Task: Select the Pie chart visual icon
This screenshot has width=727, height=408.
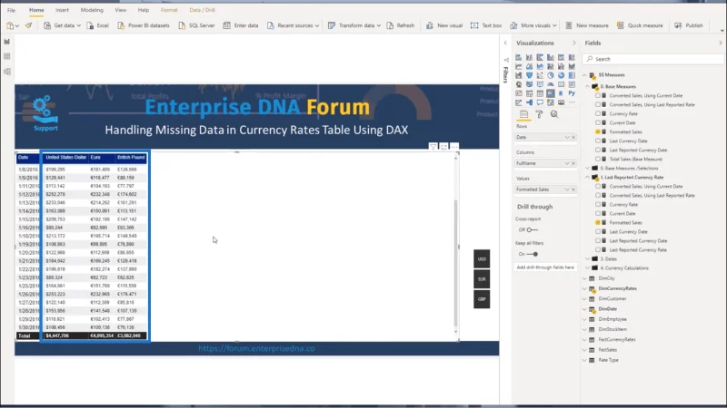Action: click(551, 75)
